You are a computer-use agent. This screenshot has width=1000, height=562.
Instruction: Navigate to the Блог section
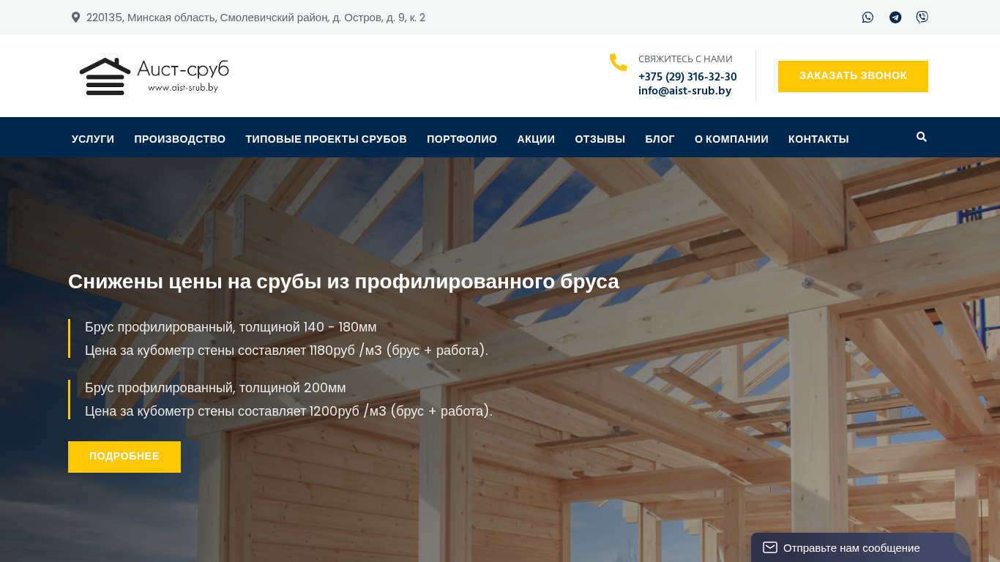pos(660,139)
